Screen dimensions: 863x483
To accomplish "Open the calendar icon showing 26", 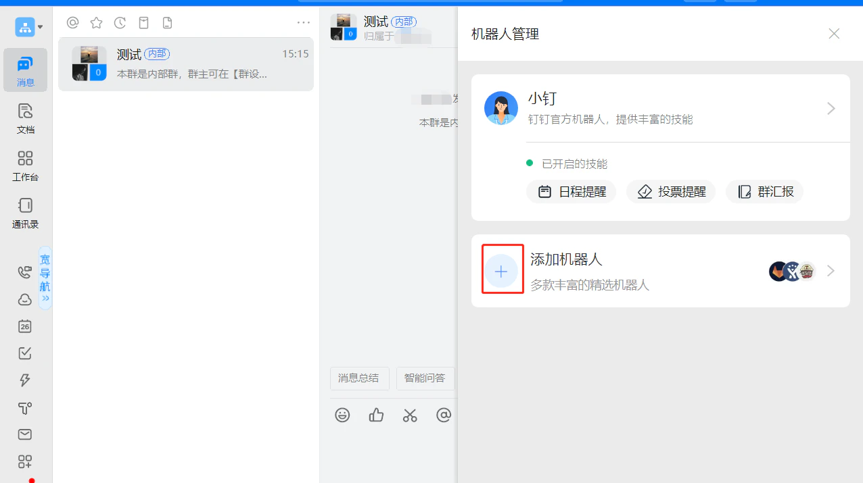I will coord(24,326).
